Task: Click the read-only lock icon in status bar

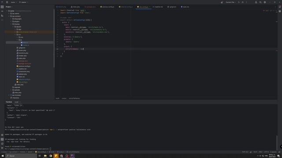Action: pos(279,152)
